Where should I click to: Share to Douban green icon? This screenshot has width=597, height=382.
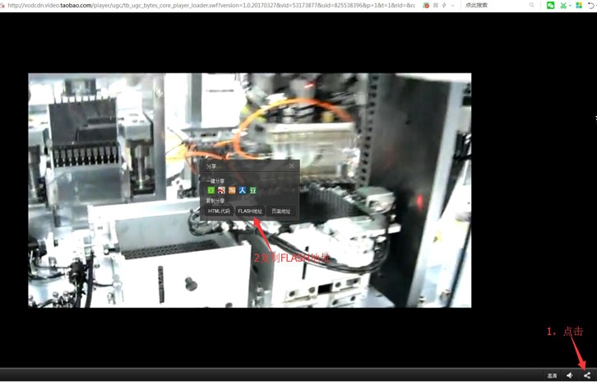[253, 190]
